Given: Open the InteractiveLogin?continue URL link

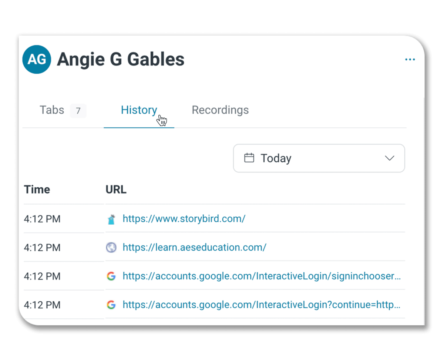Looking at the screenshot, I should 261,305.
